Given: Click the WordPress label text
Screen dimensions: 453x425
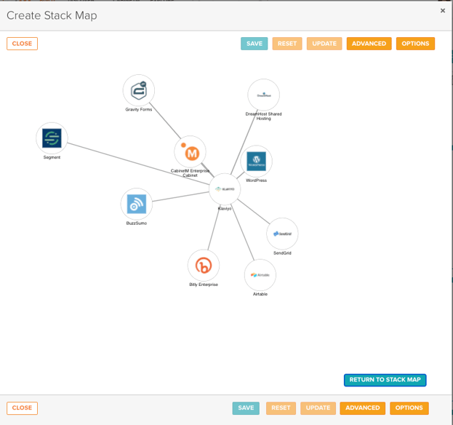Looking at the screenshot, I should point(256,180).
